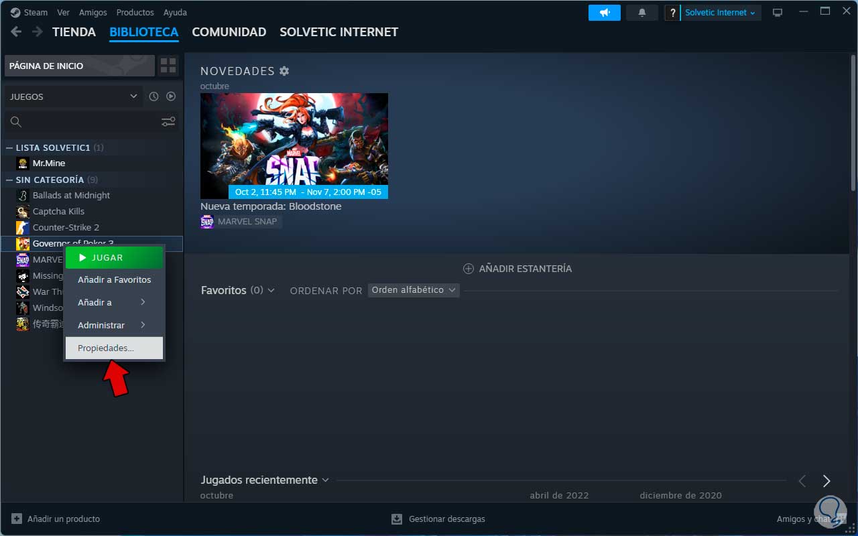Click the Counter-Strike 2 game icon
Viewport: 858px width, 536px height.
point(23,227)
